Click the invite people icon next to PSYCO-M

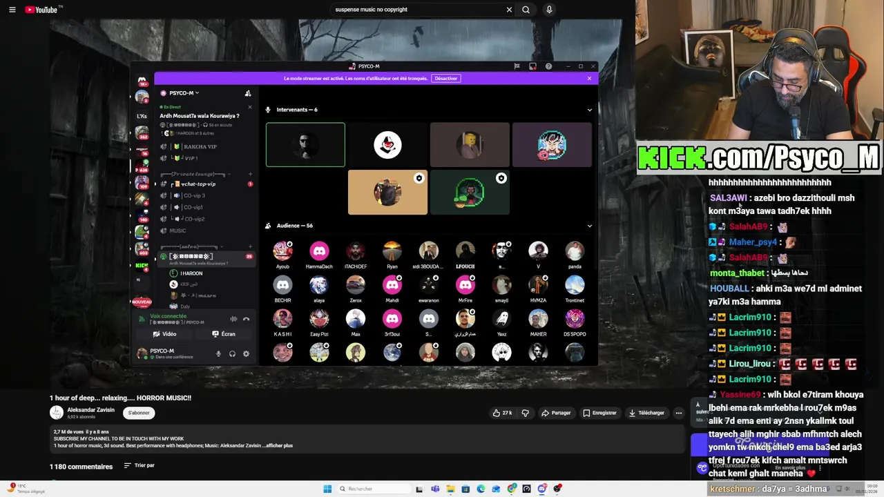pos(248,93)
